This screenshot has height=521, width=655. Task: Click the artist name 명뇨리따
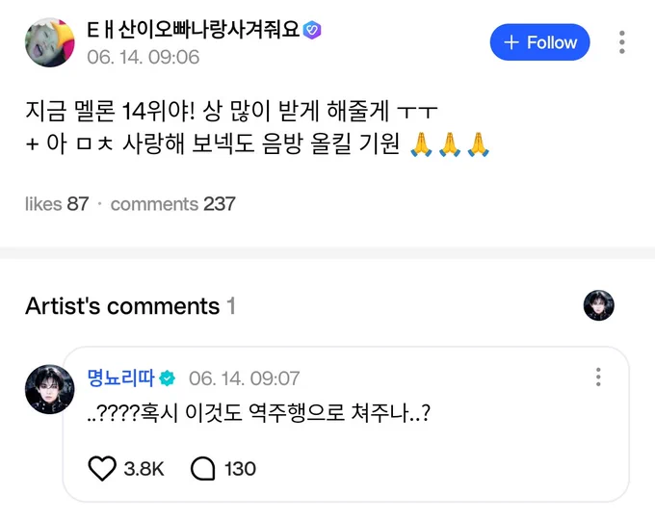(x=120, y=378)
